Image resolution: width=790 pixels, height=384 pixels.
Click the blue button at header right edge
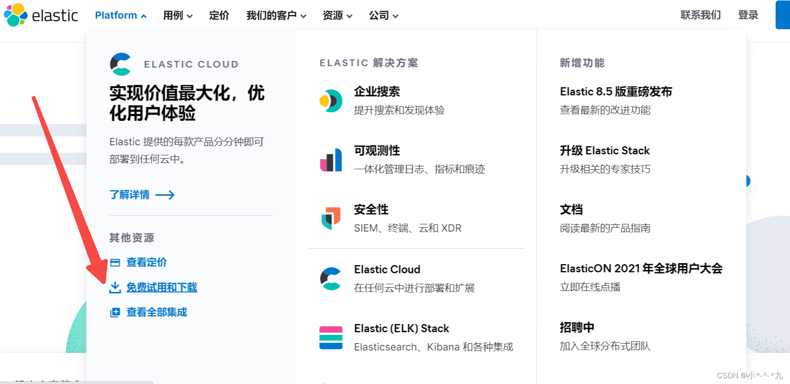click(783, 15)
